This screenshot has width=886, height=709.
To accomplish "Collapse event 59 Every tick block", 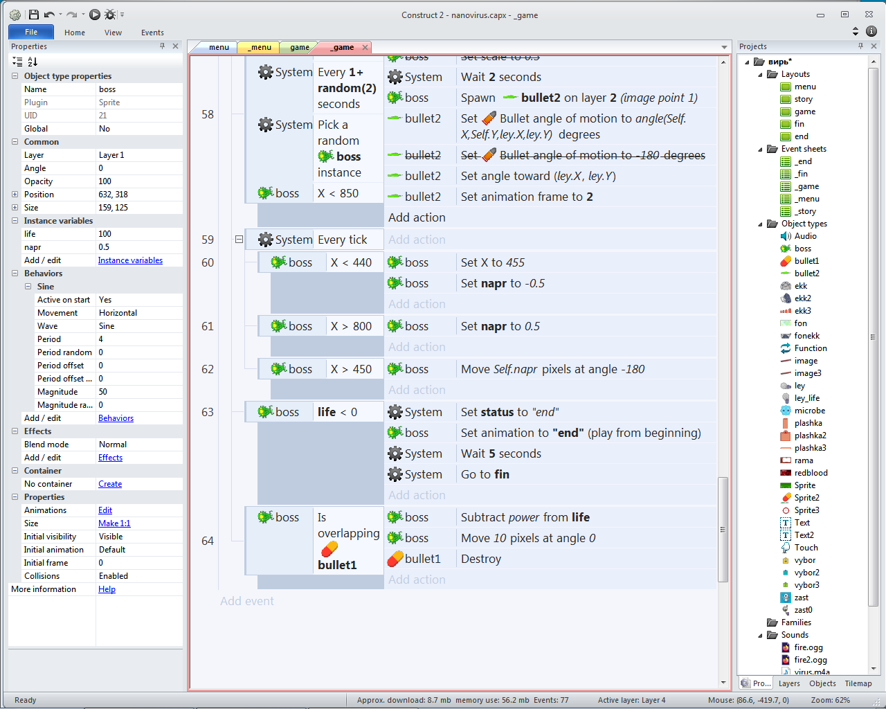I will click(239, 240).
